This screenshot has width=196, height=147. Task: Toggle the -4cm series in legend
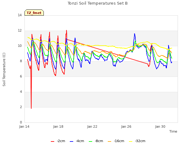point(77,141)
